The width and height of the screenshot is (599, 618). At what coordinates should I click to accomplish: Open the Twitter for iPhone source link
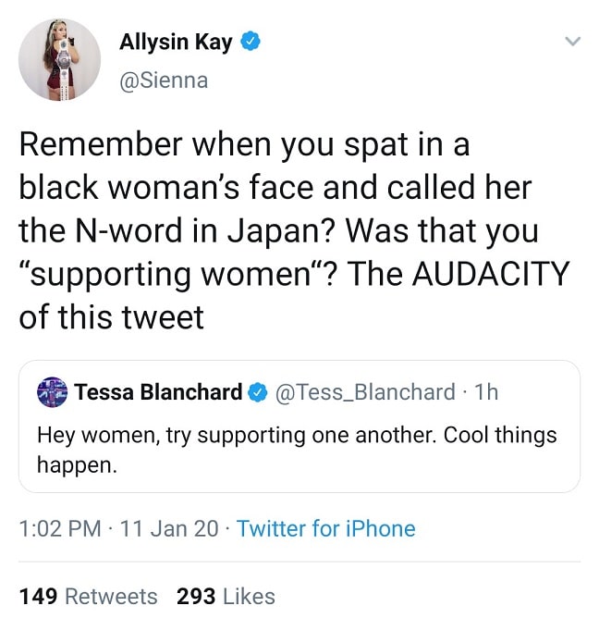coord(325,529)
